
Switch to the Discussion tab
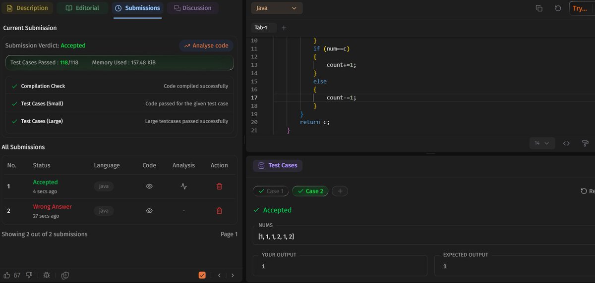pos(193,8)
